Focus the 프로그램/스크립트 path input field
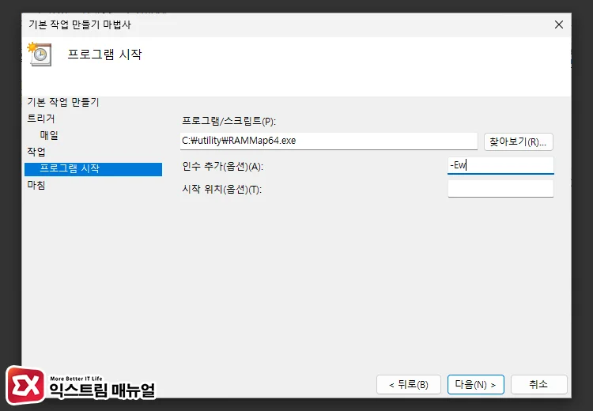The image size is (593, 411). [x=329, y=141]
